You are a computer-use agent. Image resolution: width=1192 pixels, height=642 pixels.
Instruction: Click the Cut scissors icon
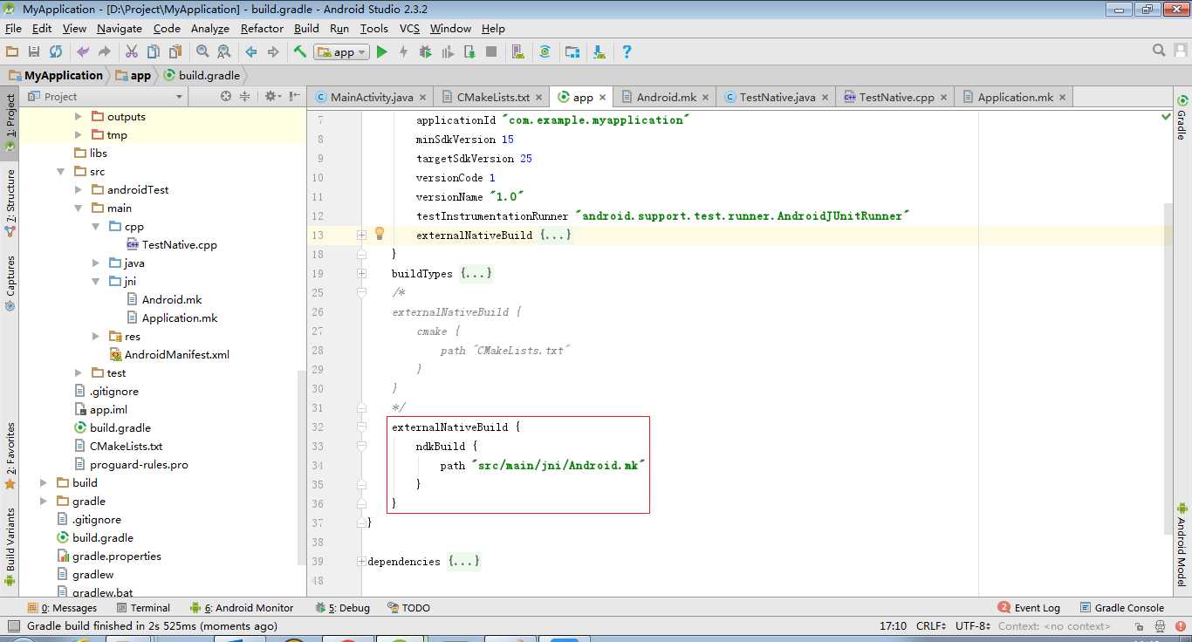click(x=132, y=51)
